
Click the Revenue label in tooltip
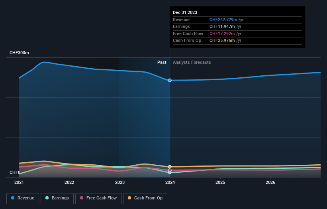click(181, 20)
